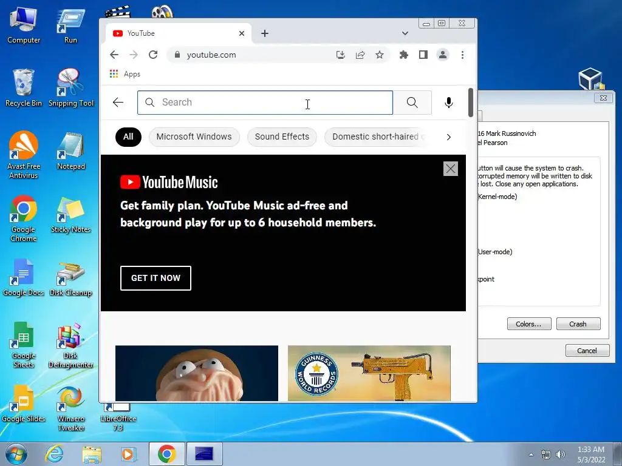The width and height of the screenshot is (622, 466).
Task: Open the volume speaker tray icon
Action: click(561, 454)
